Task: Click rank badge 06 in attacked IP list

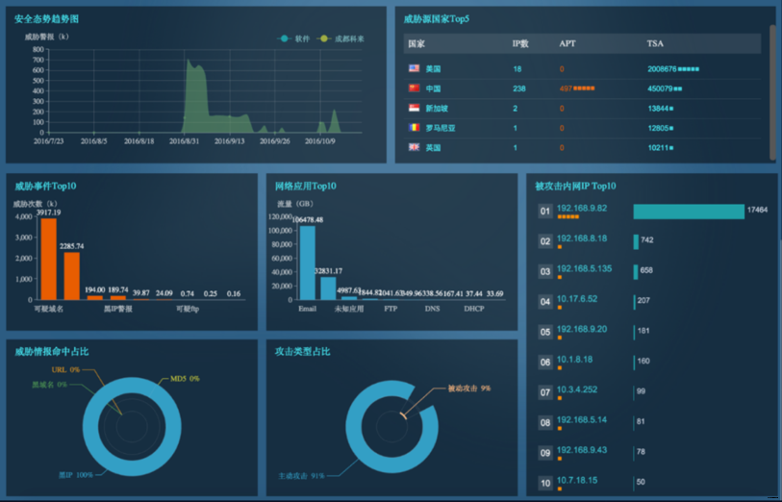Action: pos(545,363)
